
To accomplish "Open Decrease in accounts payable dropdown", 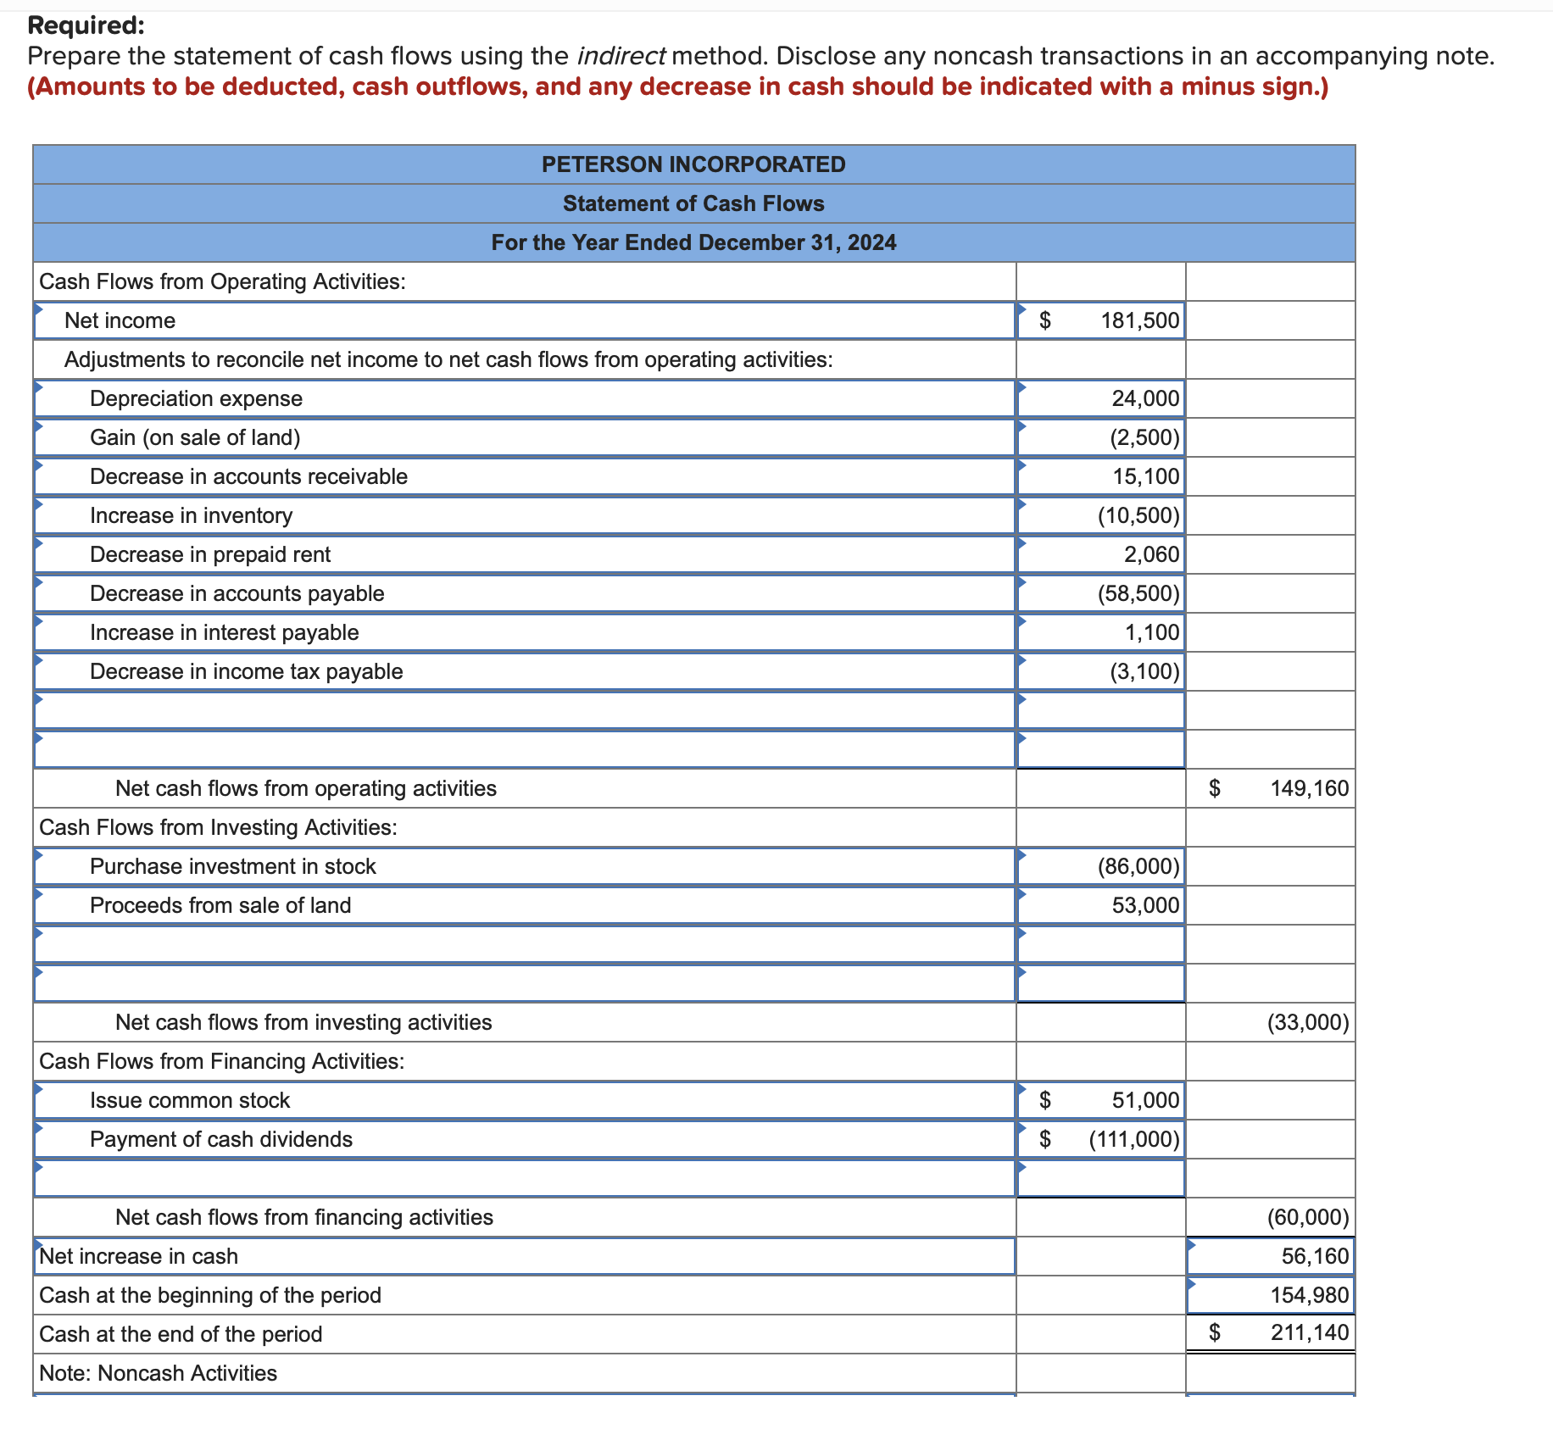I will point(525,593).
